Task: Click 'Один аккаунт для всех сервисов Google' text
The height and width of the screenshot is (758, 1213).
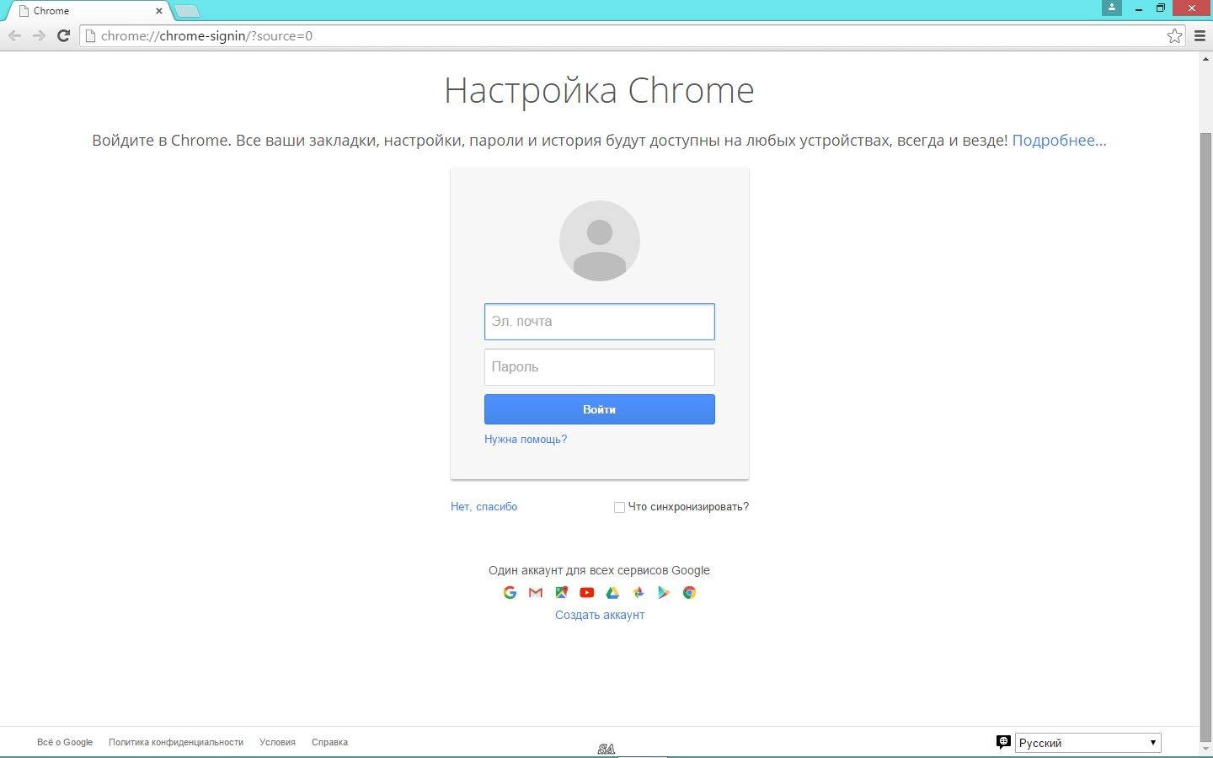Action: (x=599, y=570)
